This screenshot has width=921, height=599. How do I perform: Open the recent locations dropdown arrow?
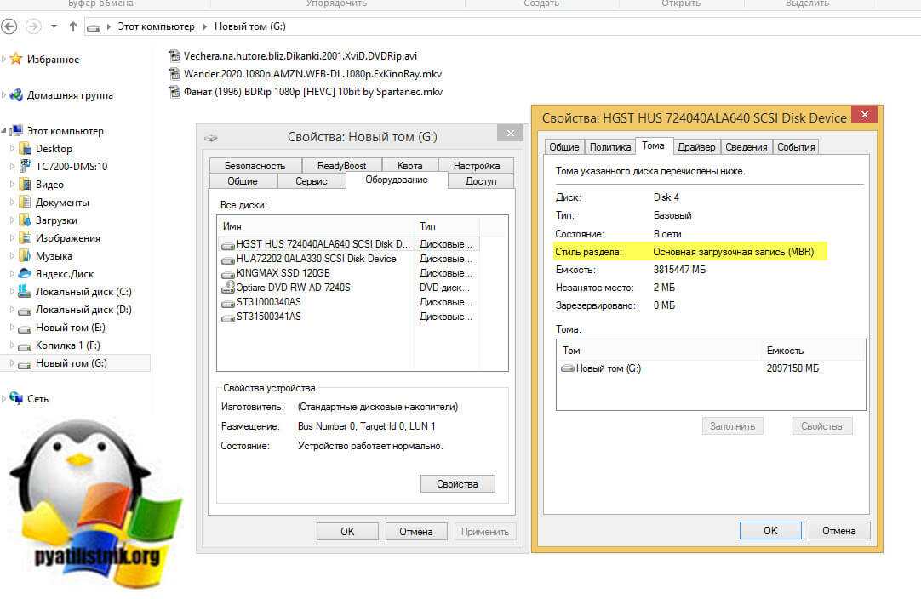click(x=54, y=26)
